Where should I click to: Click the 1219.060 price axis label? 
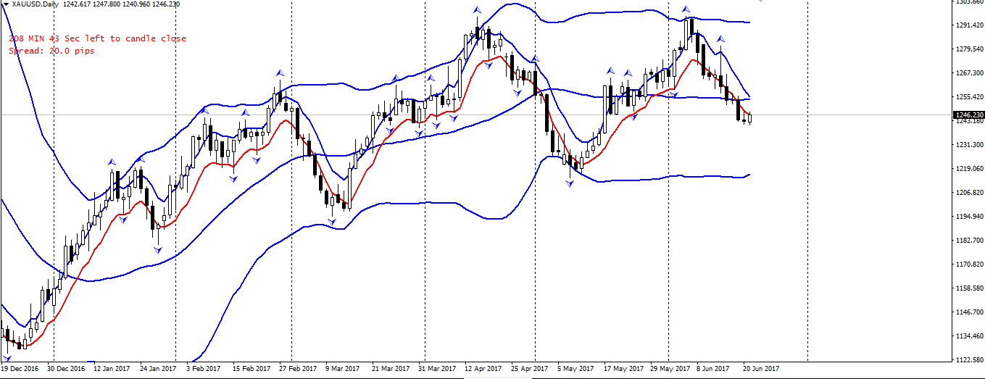tap(969, 169)
